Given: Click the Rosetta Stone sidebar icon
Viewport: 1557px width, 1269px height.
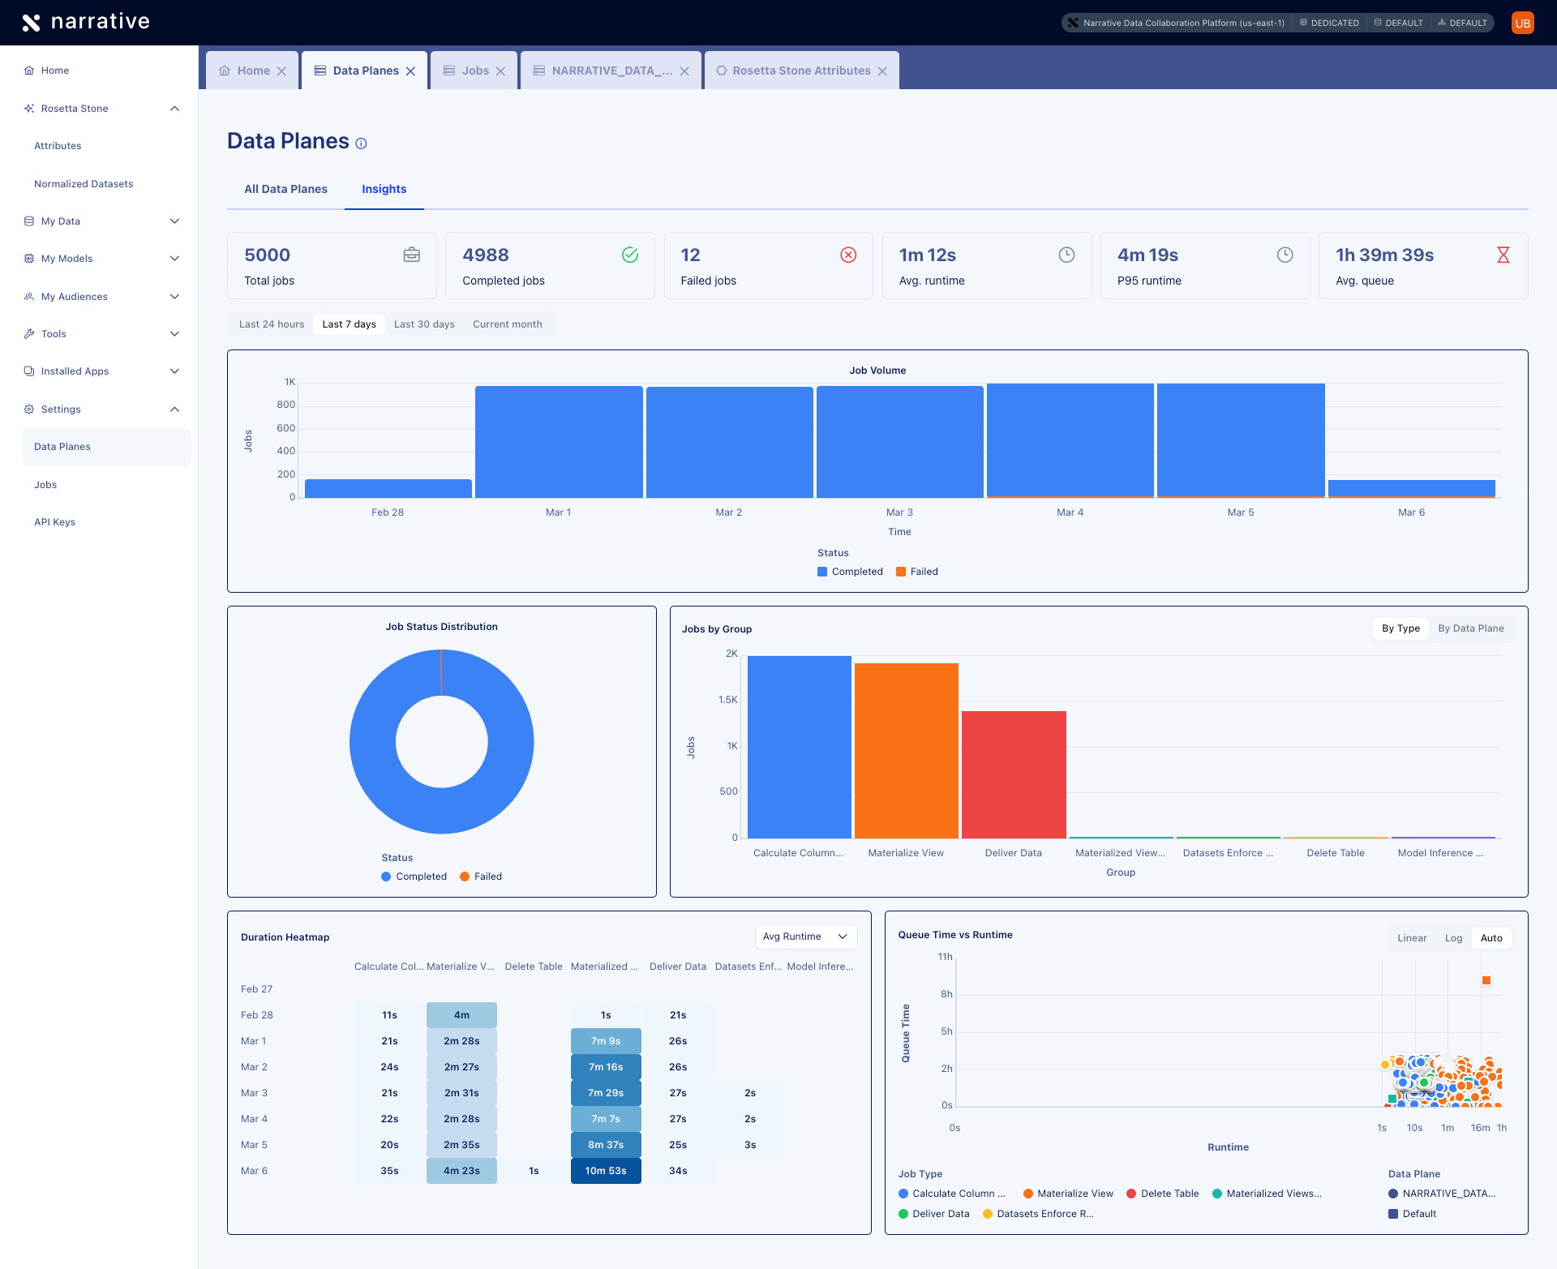Looking at the screenshot, I should 29,108.
